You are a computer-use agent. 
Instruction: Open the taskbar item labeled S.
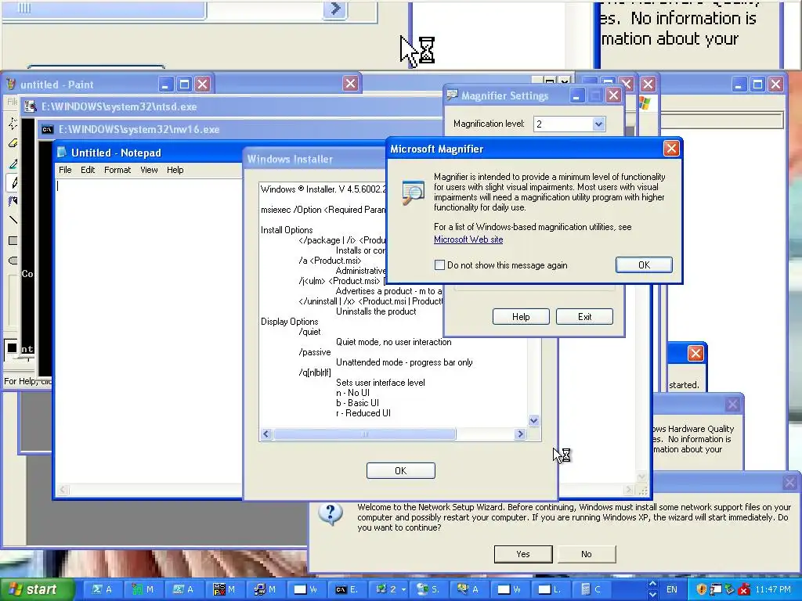coord(428,589)
